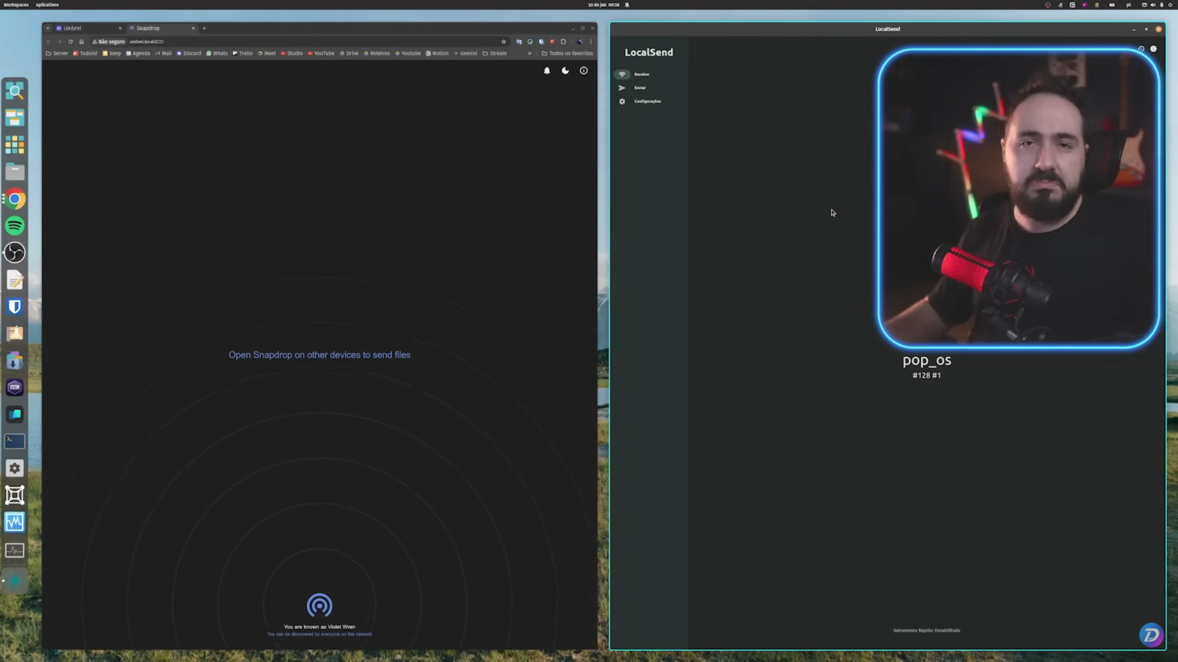1178x662 pixels.
Task: Launch OBS Studio from the dock
Action: [x=15, y=253]
